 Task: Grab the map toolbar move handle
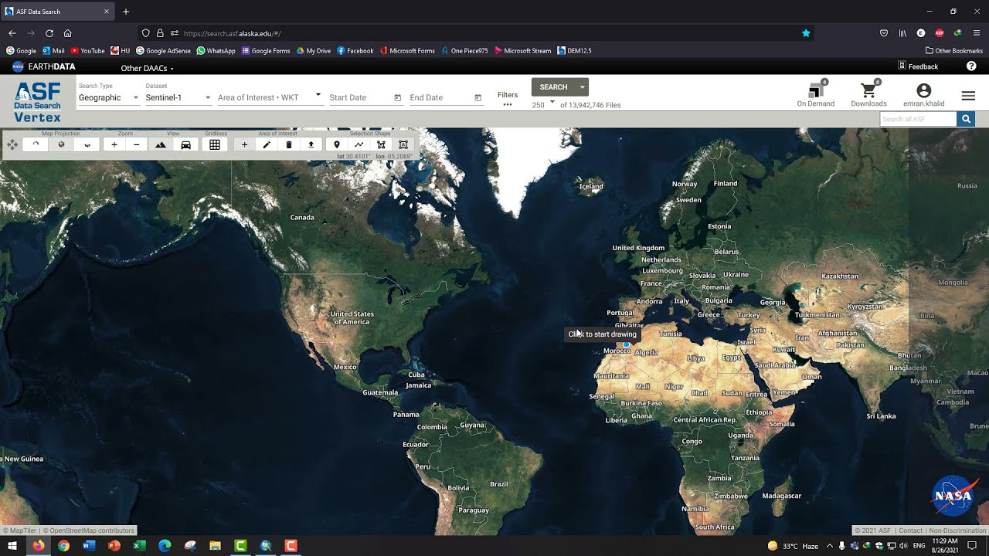12,144
